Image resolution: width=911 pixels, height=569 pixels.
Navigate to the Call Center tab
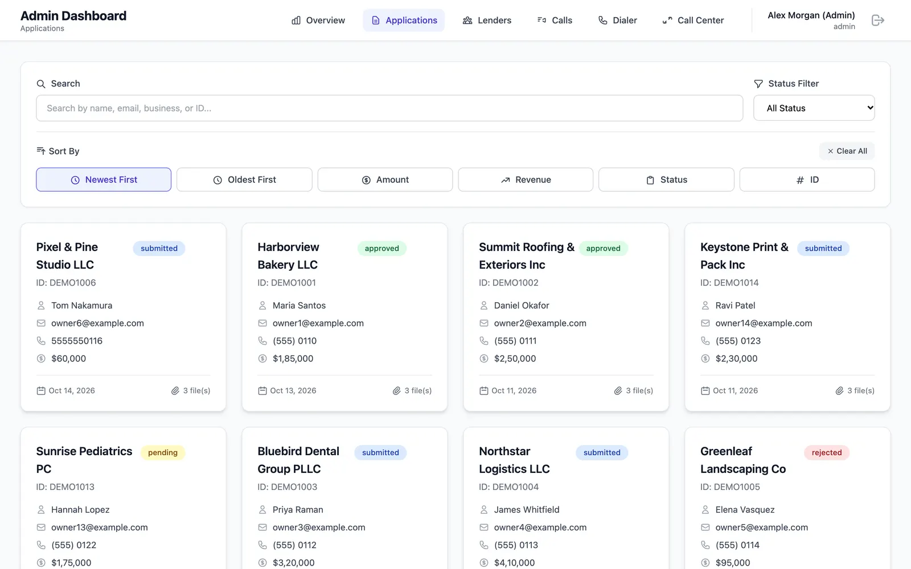(x=693, y=20)
